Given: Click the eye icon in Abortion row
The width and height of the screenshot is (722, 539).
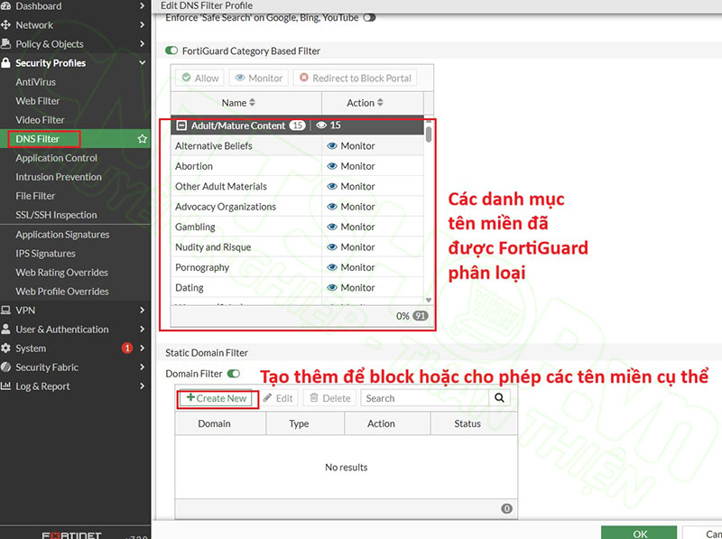Looking at the screenshot, I should (x=332, y=166).
